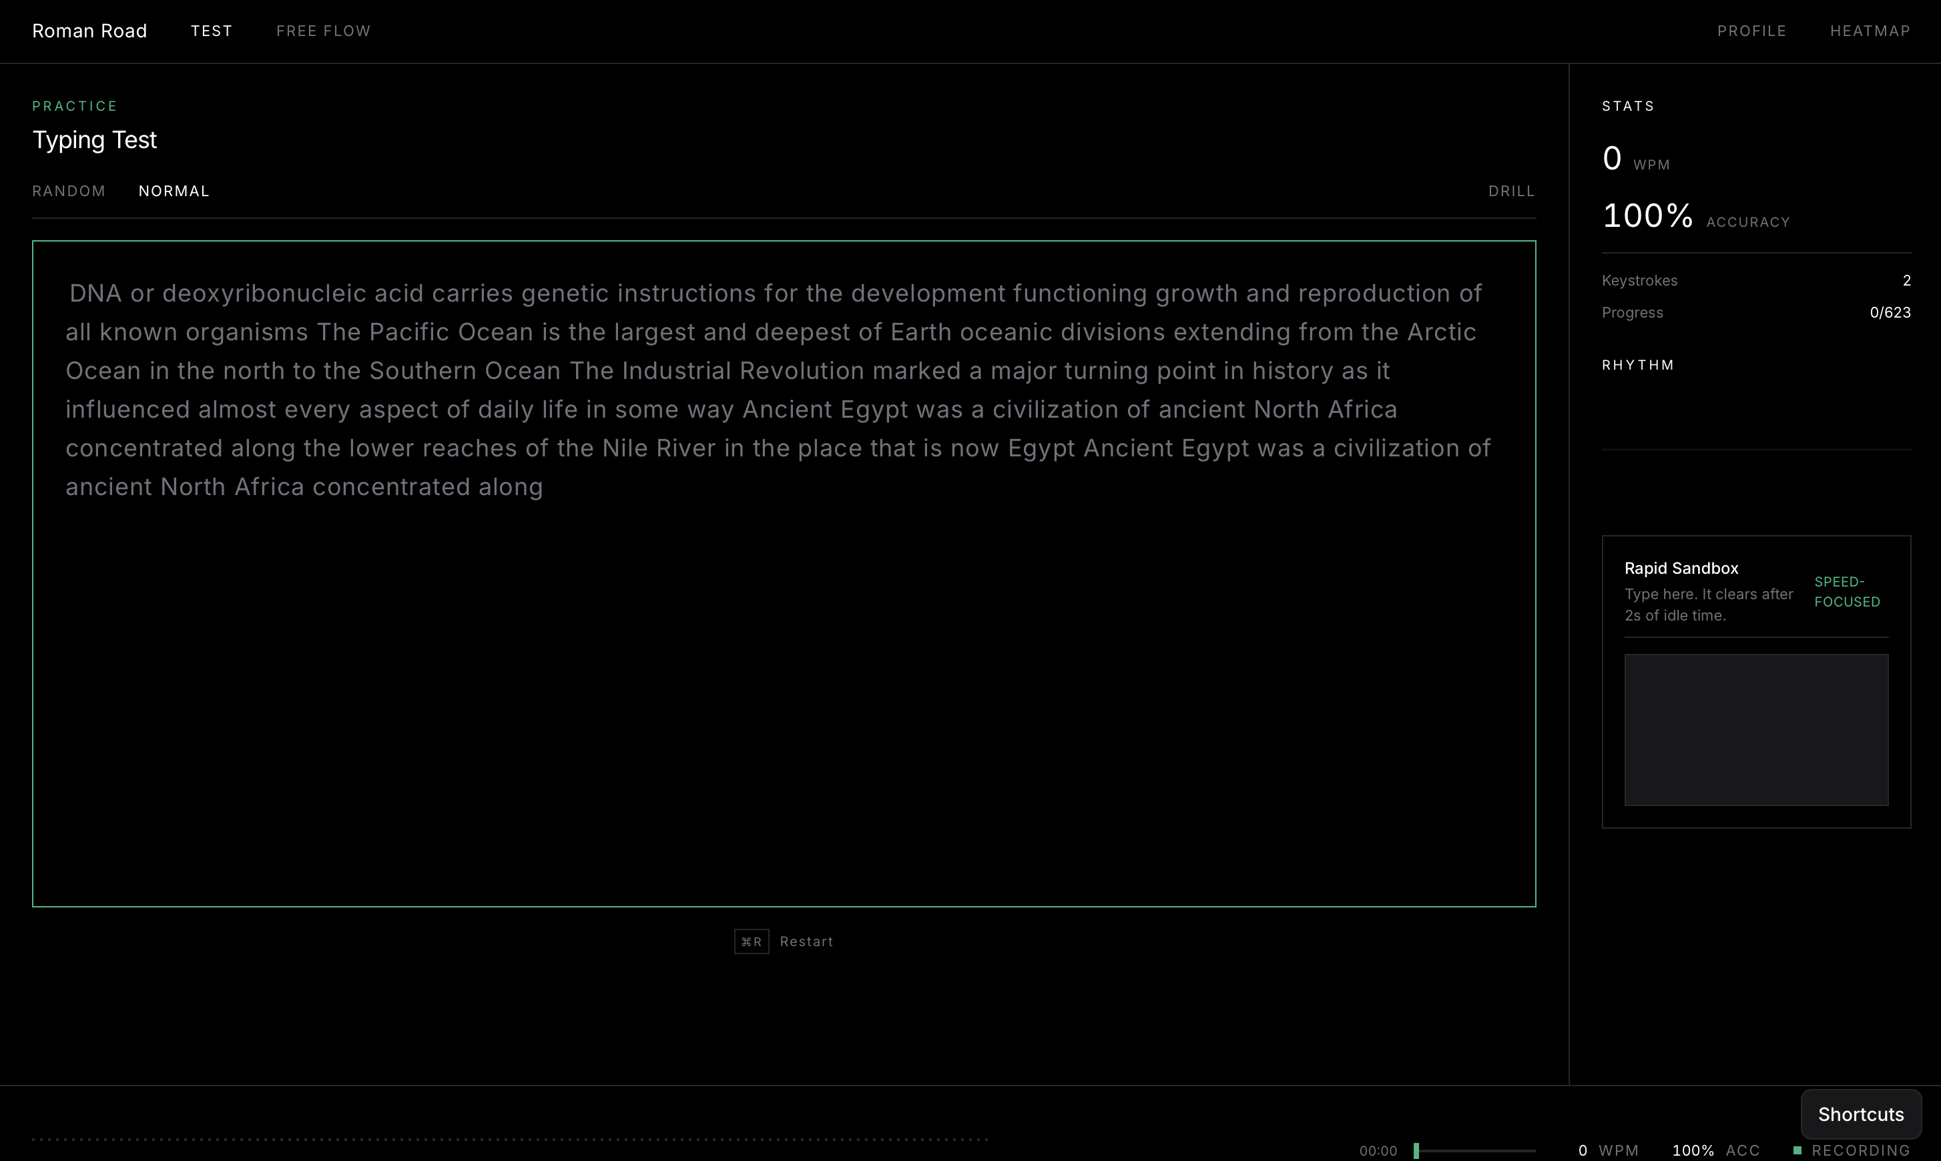This screenshot has height=1161, width=1941.
Task: Select RANDOM text mode
Action: (x=69, y=191)
